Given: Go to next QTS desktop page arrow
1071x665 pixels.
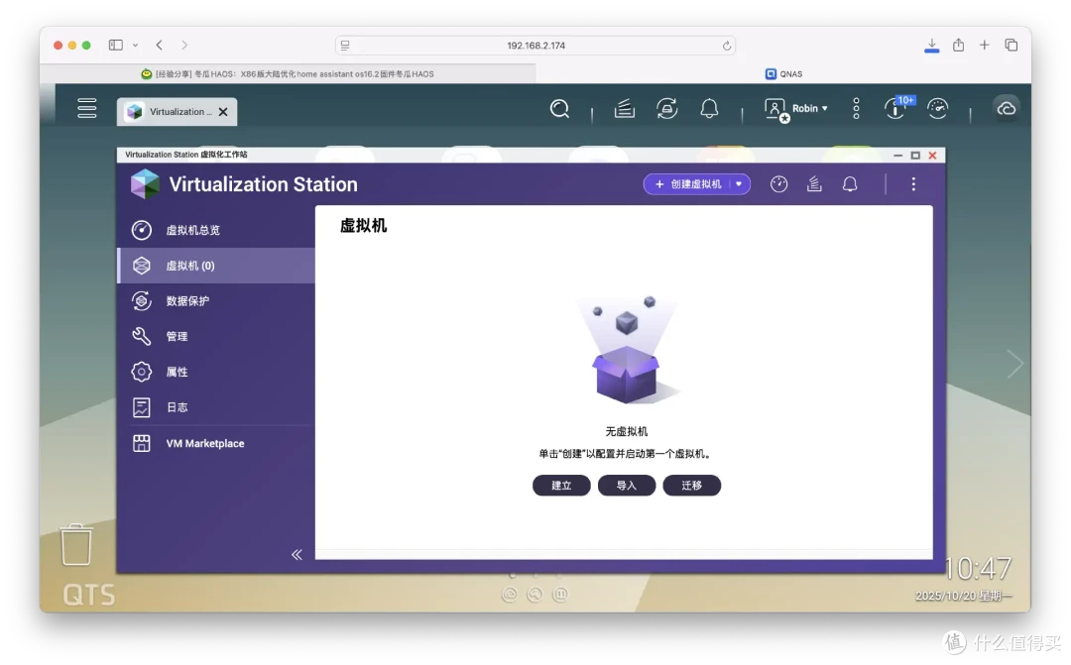Looking at the screenshot, I should click(x=1015, y=364).
